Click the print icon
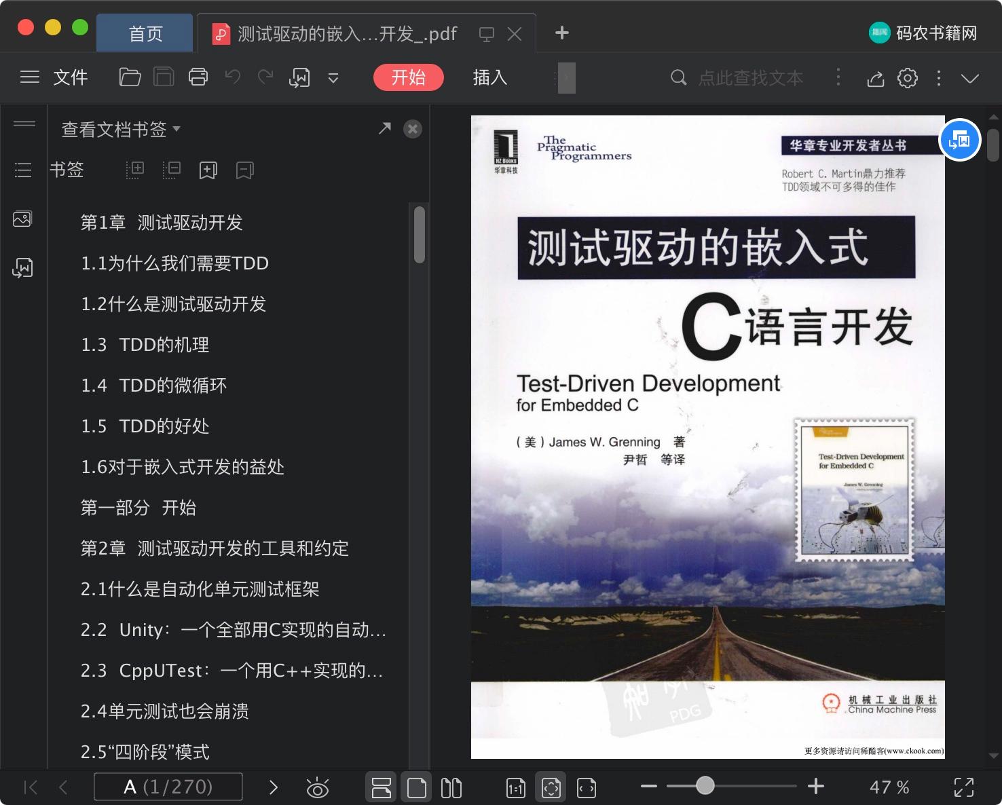Viewport: 1002px width, 805px height. [x=198, y=77]
